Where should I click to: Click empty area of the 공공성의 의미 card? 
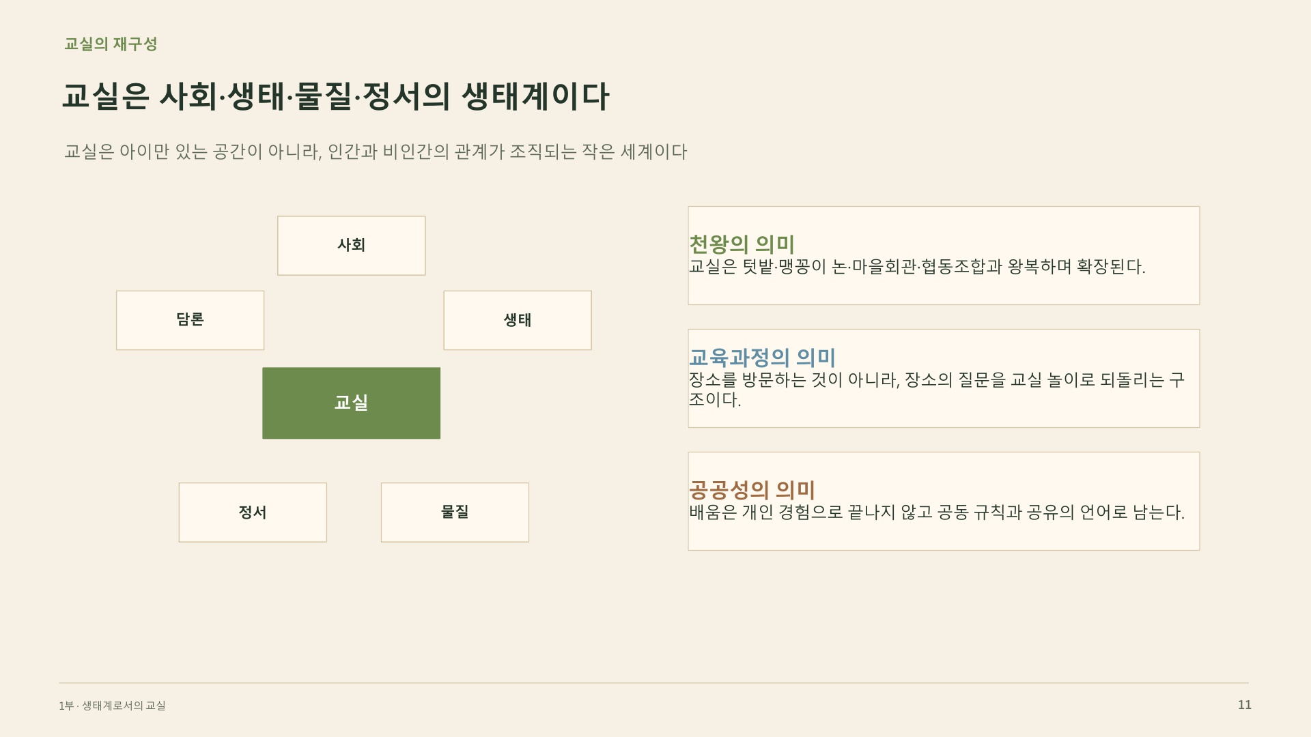pyautogui.click(x=1024, y=536)
